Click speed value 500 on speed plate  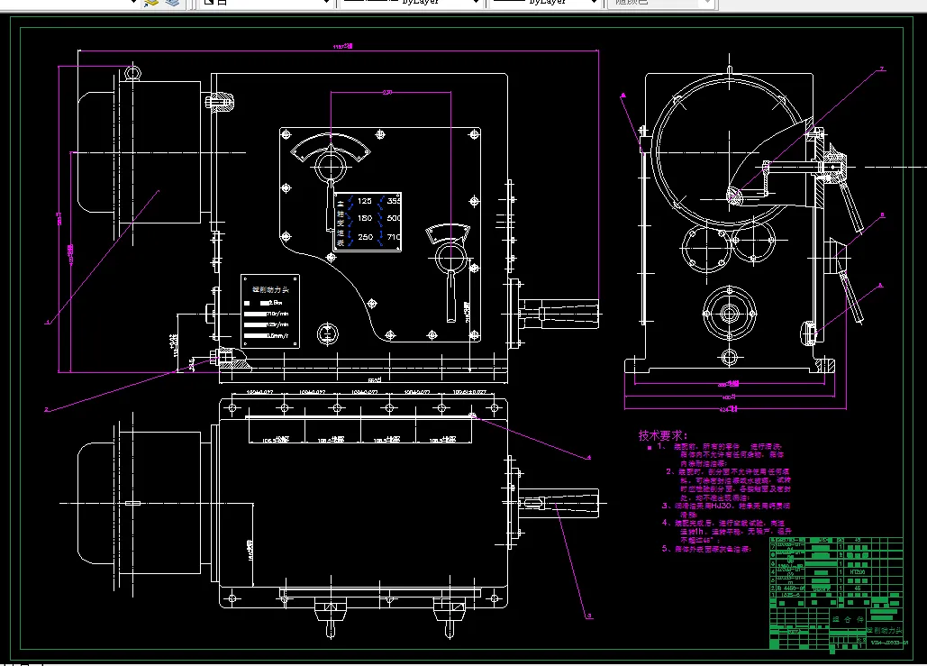(x=394, y=218)
